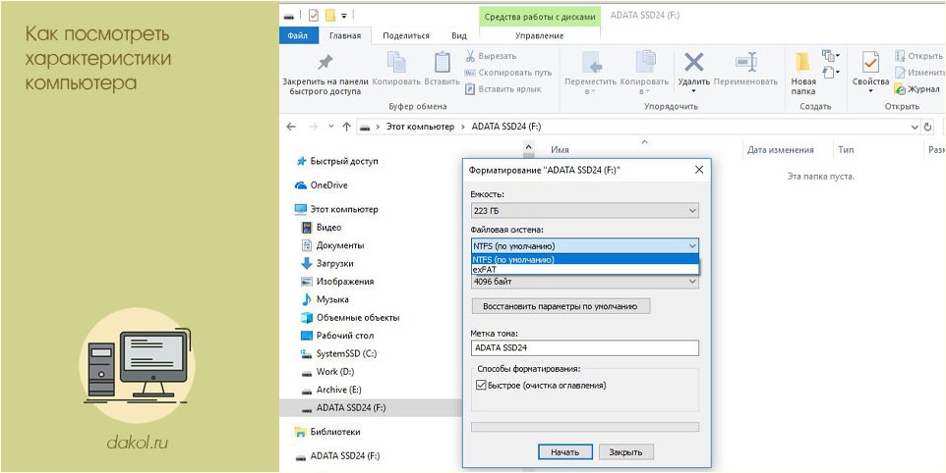Click the Журнал history icon
Image resolution: width=946 pixels, height=473 pixels.
pos(900,89)
